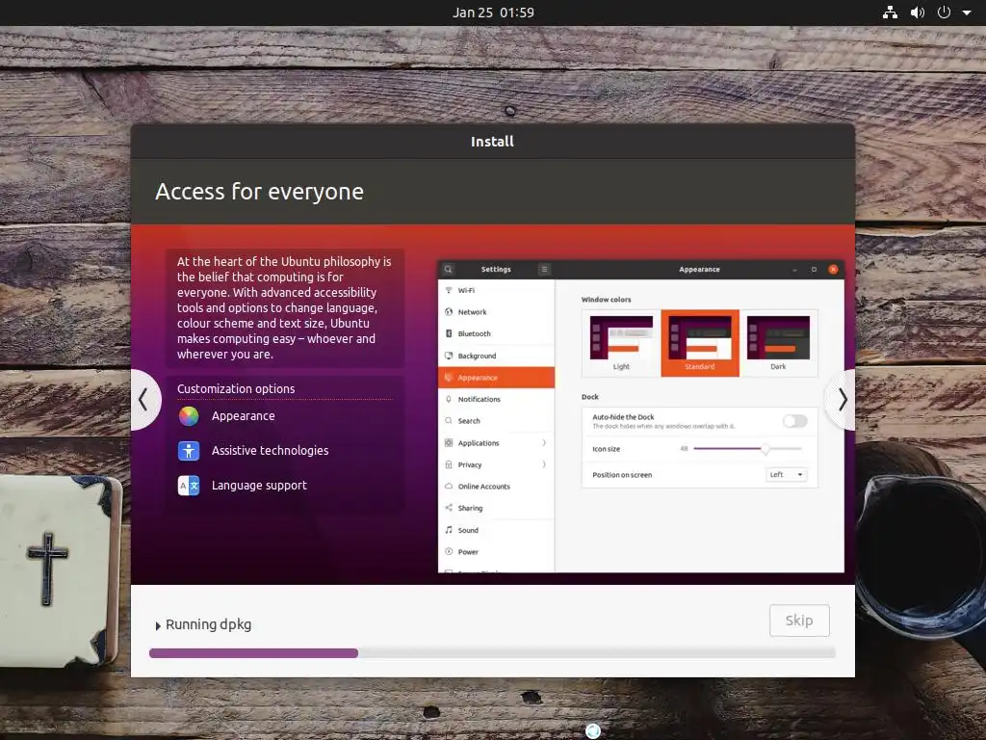Click the Search sidebar row

point(496,421)
